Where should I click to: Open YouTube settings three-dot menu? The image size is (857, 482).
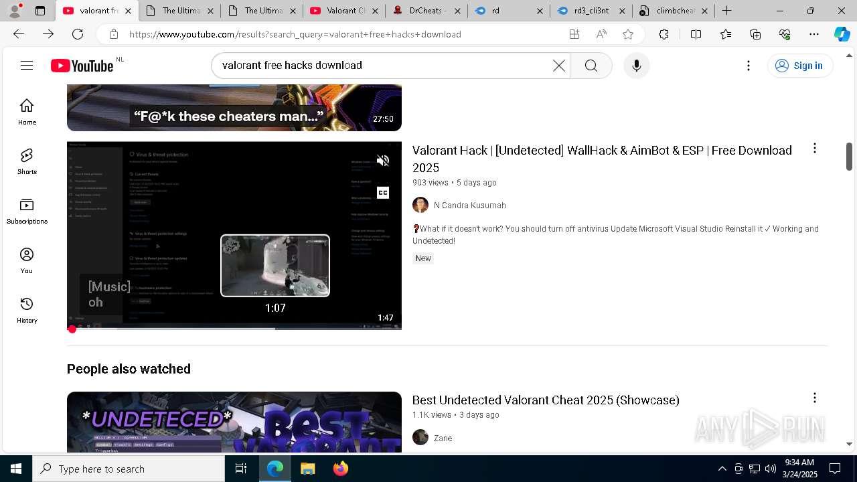(x=749, y=66)
